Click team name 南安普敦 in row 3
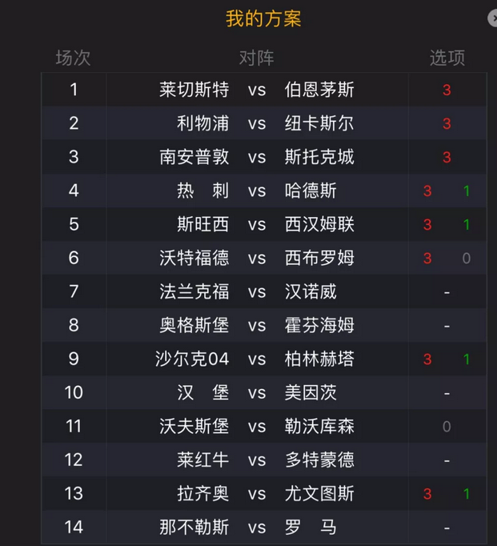 click(x=194, y=157)
